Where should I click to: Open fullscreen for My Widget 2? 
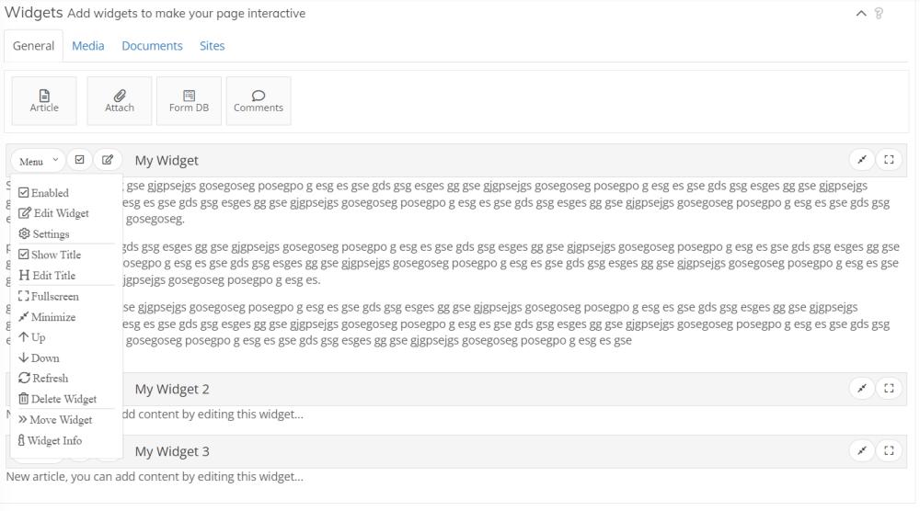889,389
